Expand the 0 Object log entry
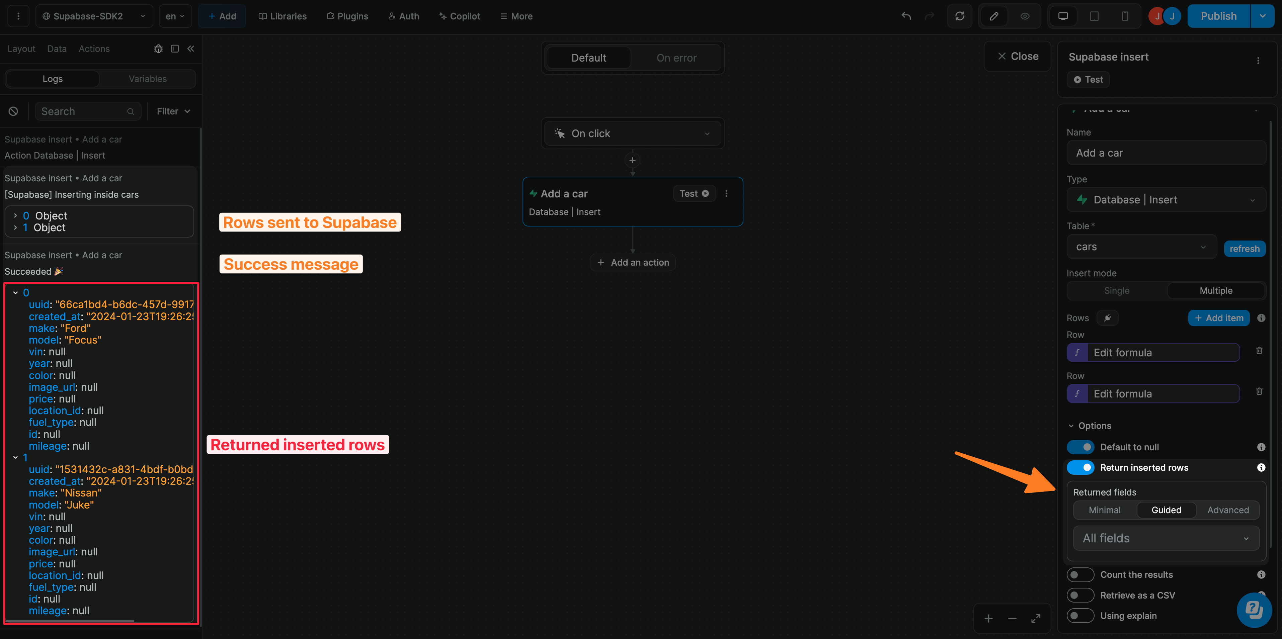1282x639 pixels. 15,215
